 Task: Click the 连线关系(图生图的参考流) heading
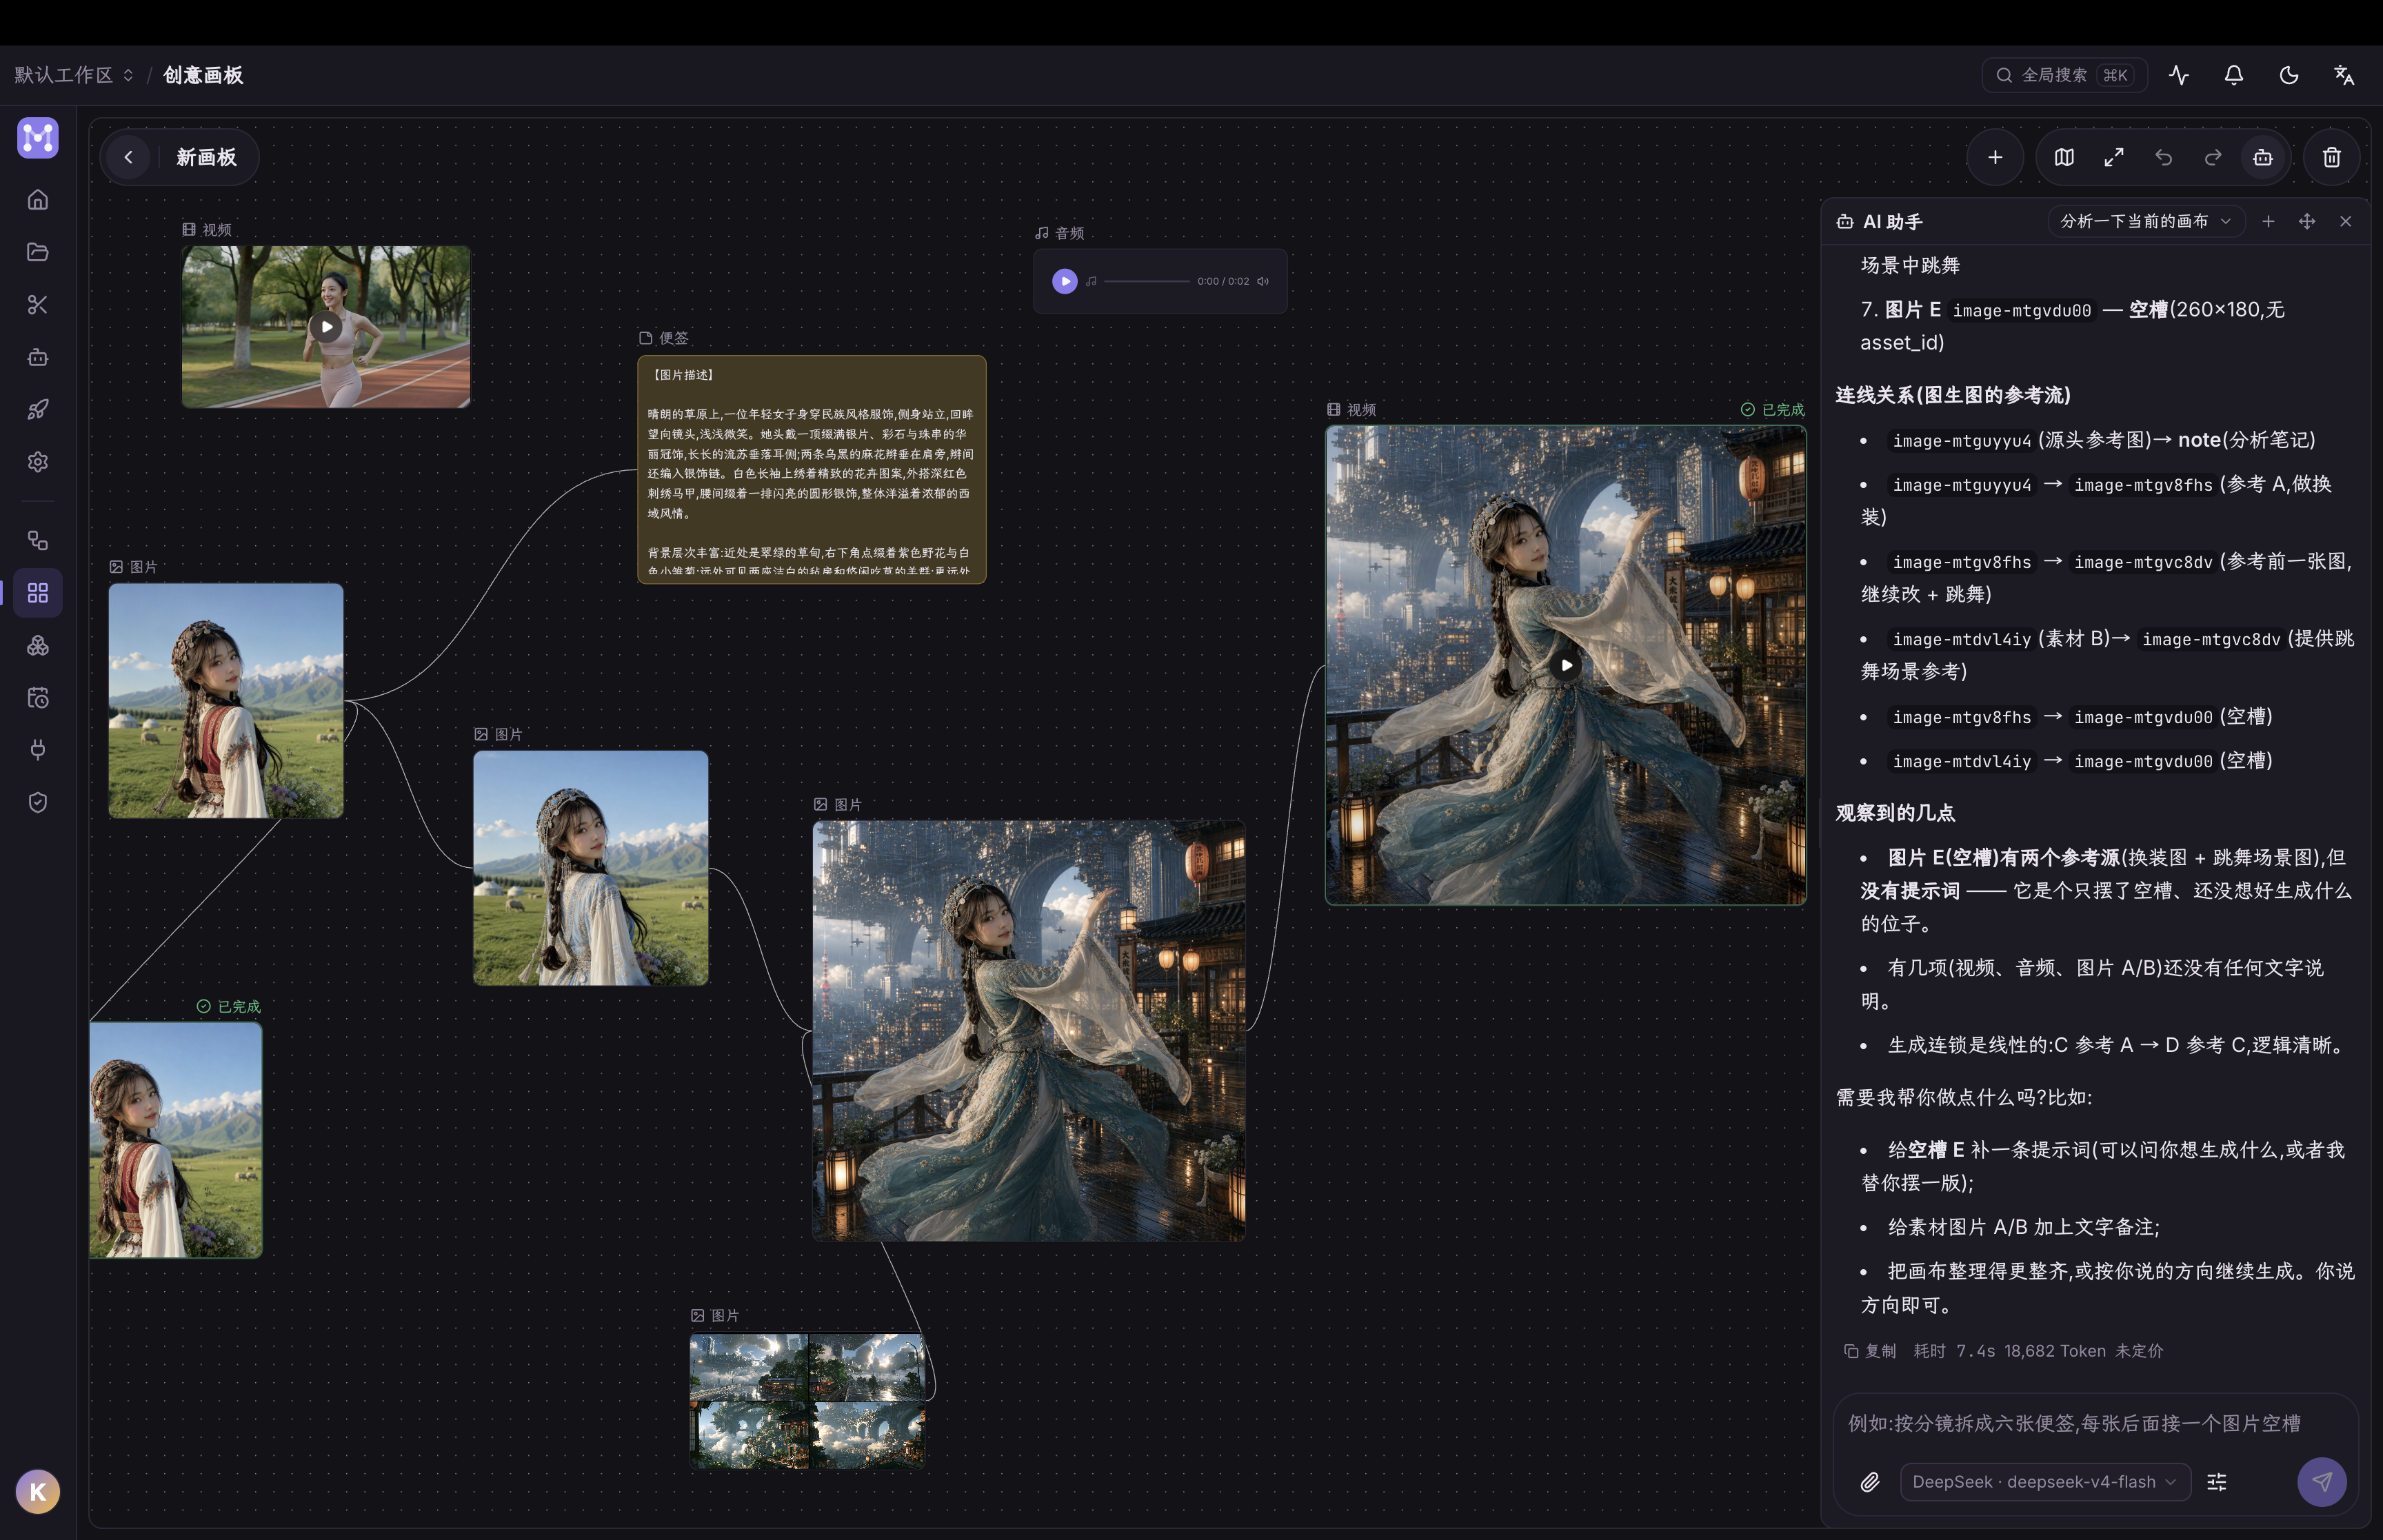point(1953,395)
